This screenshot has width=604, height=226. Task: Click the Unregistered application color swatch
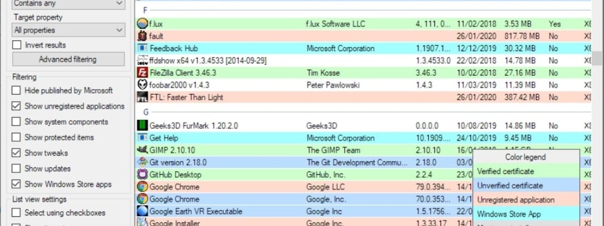tap(526, 200)
